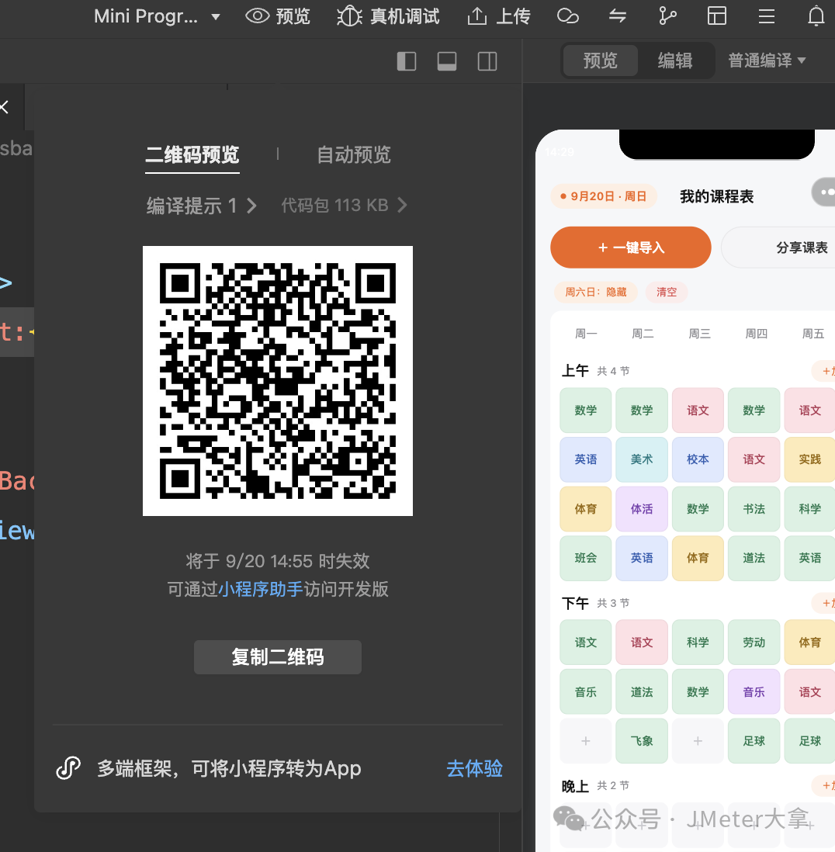Open the mini program capsule menu dots

pyautogui.click(x=824, y=192)
